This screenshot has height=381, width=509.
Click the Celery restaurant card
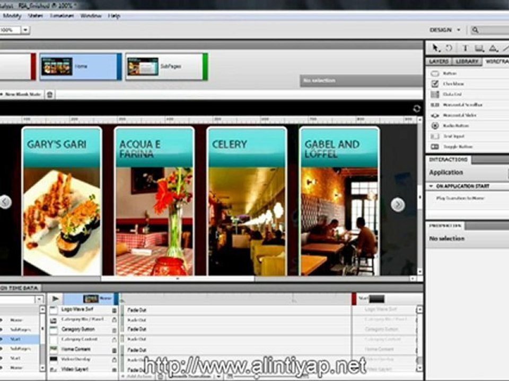point(247,201)
